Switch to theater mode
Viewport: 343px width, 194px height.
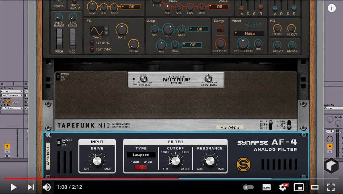tap(315, 187)
